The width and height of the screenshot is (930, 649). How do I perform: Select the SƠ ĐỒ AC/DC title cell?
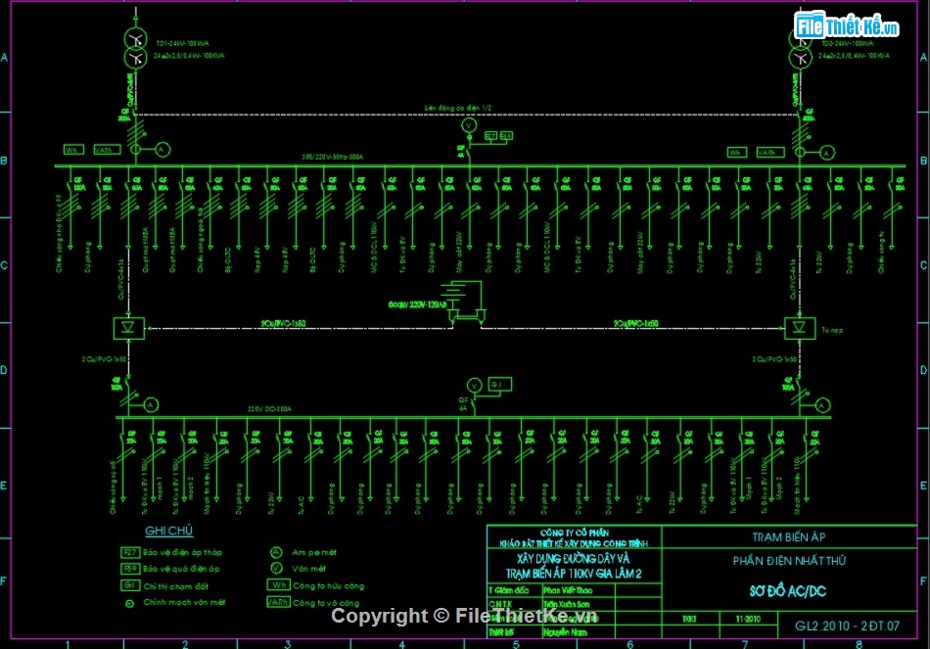(790, 591)
